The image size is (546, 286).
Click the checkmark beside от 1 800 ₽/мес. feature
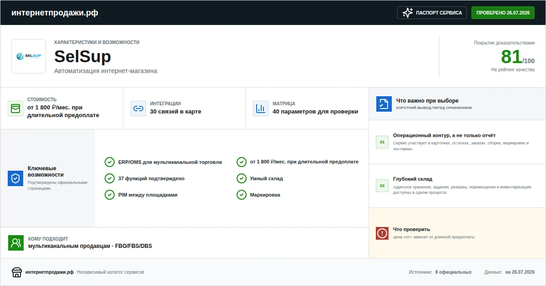click(x=241, y=162)
